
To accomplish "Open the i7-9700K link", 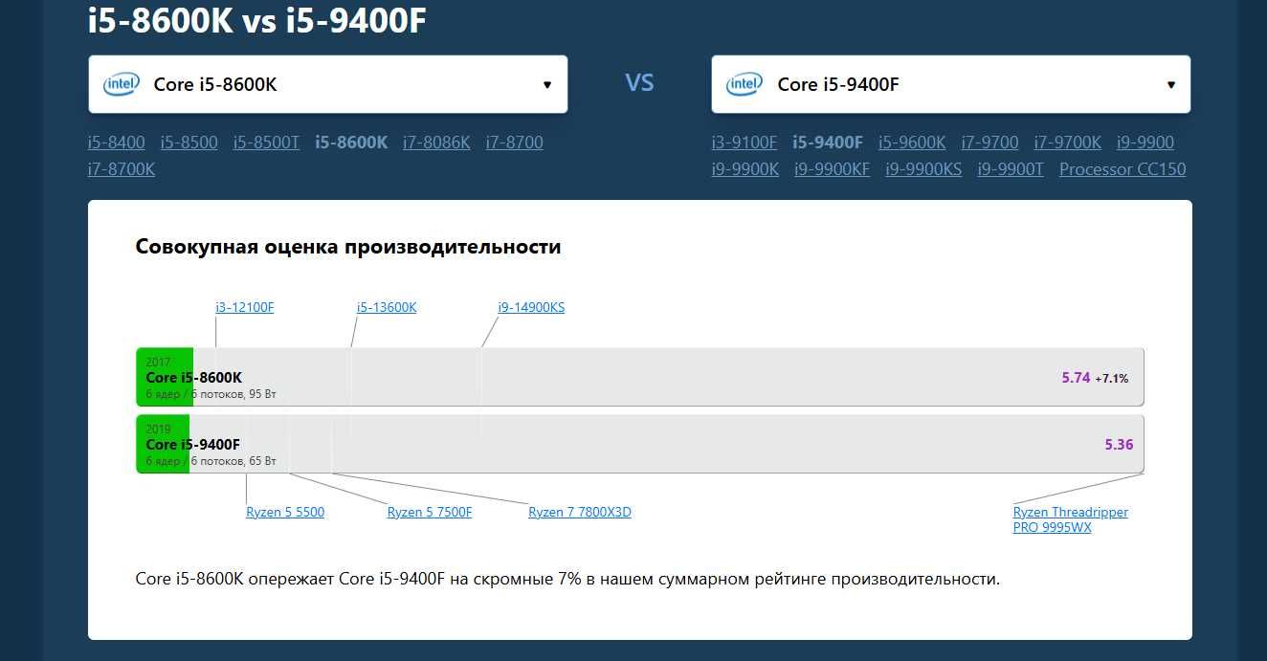I will [x=1068, y=143].
